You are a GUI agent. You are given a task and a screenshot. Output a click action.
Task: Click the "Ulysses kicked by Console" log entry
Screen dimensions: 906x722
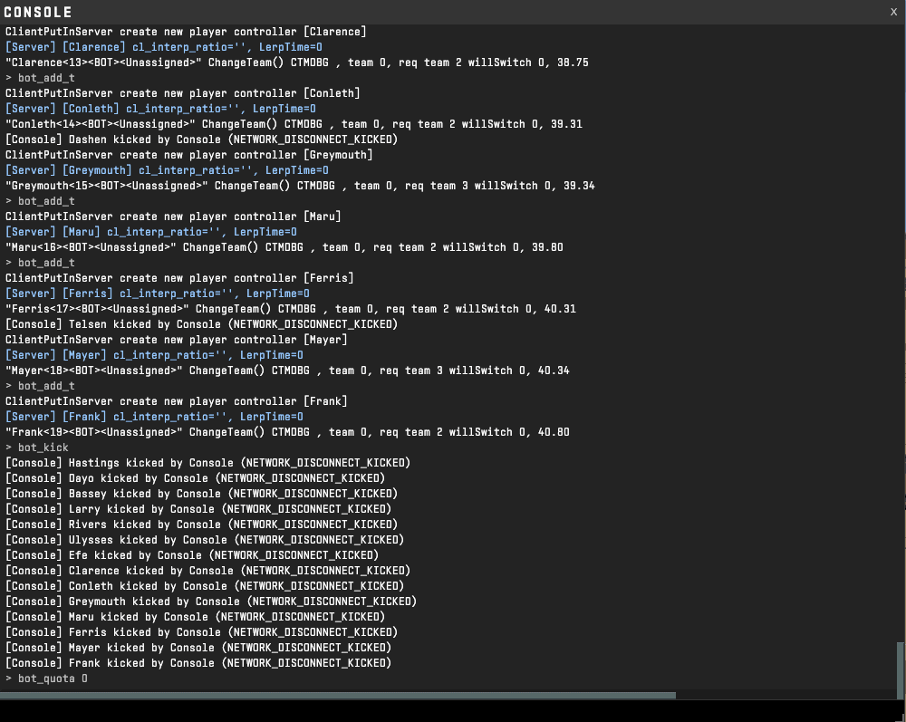[204, 540]
